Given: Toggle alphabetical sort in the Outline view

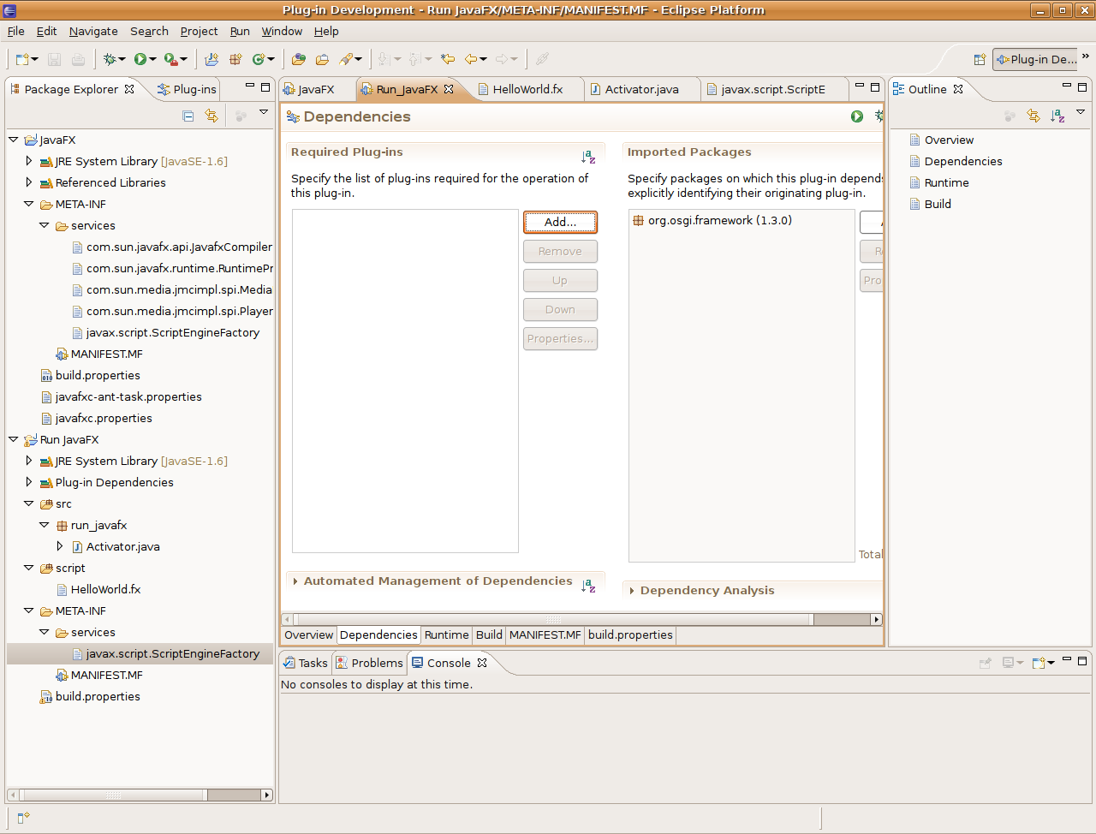Looking at the screenshot, I should coord(1057,116).
